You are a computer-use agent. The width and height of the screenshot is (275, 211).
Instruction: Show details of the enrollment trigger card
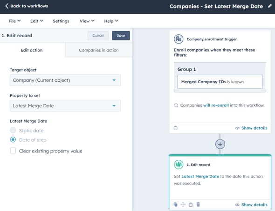(x=251, y=128)
